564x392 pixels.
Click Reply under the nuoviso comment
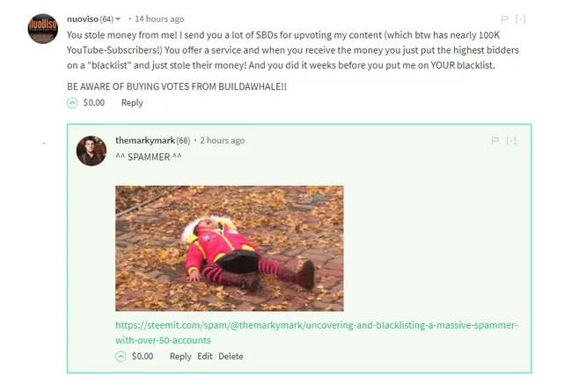click(x=132, y=103)
